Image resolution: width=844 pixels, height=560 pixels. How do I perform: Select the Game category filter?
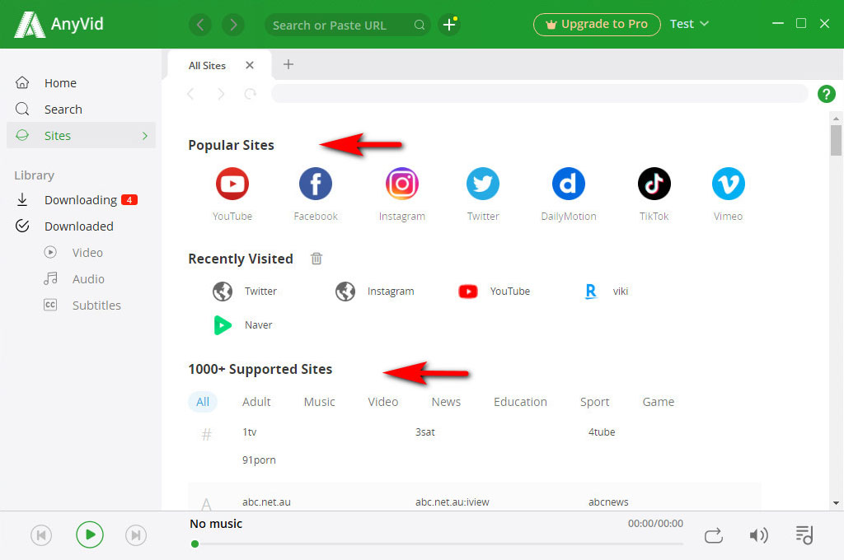(x=658, y=402)
